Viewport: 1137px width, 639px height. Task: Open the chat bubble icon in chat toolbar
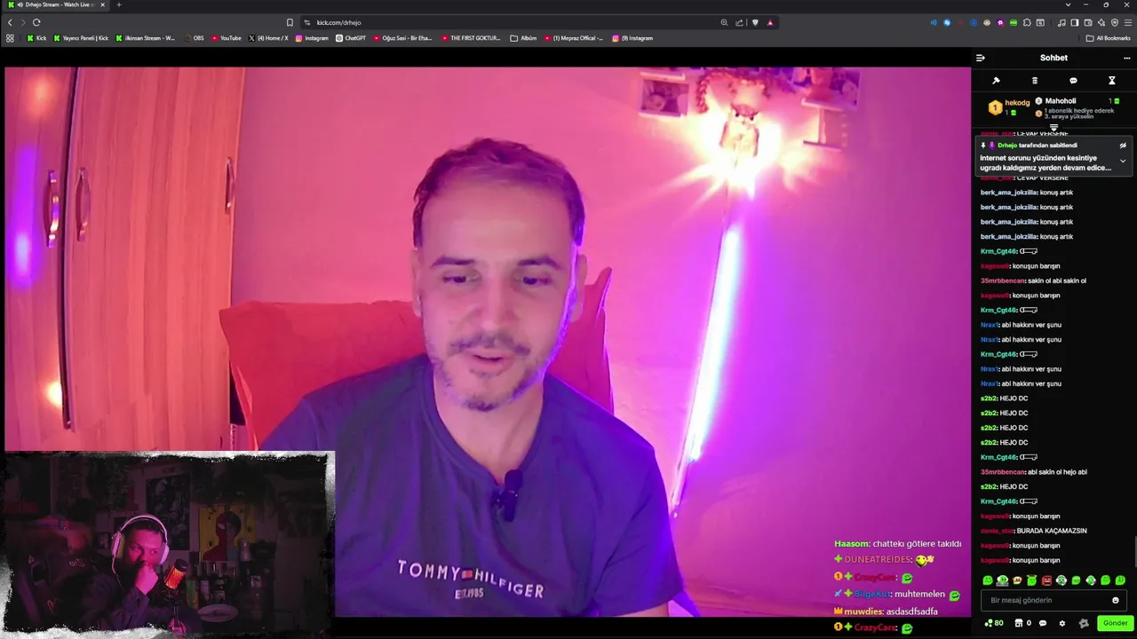(1073, 81)
